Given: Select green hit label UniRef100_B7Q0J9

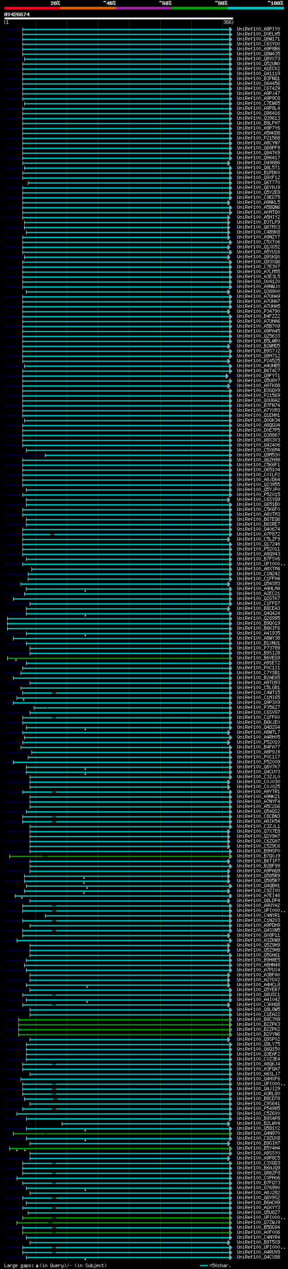Looking at the screenshot, I should click(x=258, y=856).
